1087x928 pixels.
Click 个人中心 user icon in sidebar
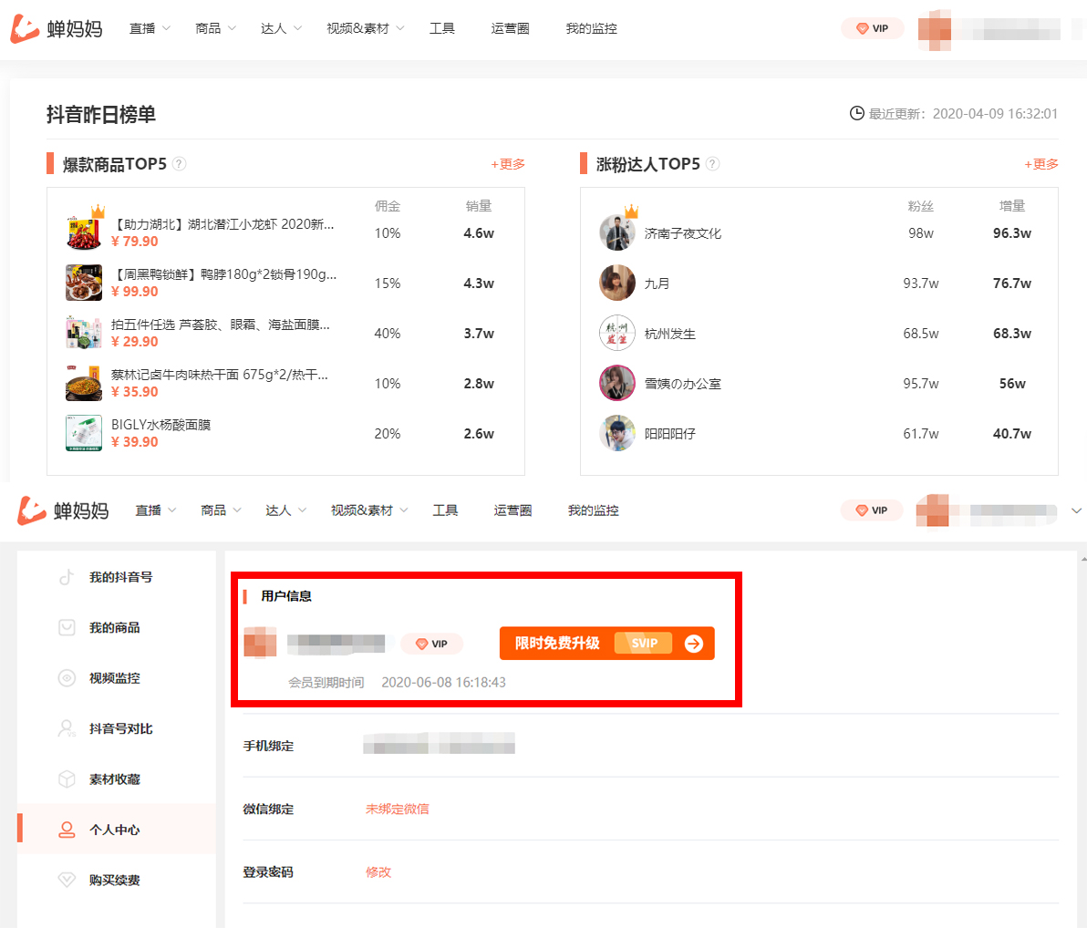coord(67,830)
